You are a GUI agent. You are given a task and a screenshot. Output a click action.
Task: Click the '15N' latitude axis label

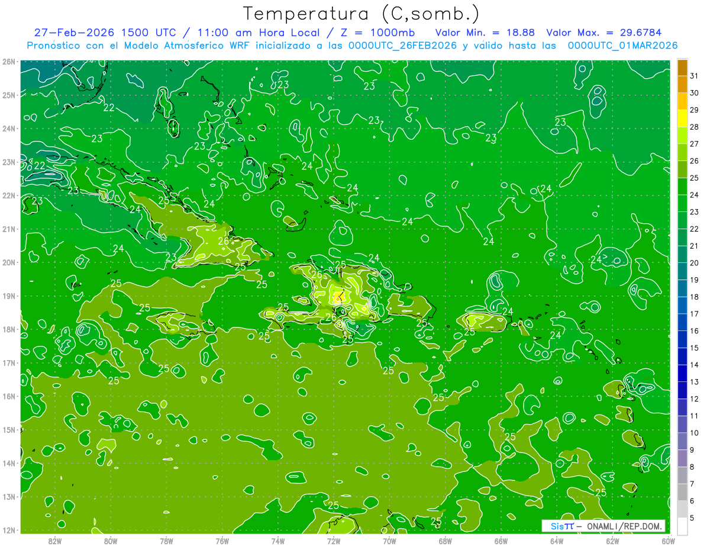pyautogui.click(x=9, y=429)
